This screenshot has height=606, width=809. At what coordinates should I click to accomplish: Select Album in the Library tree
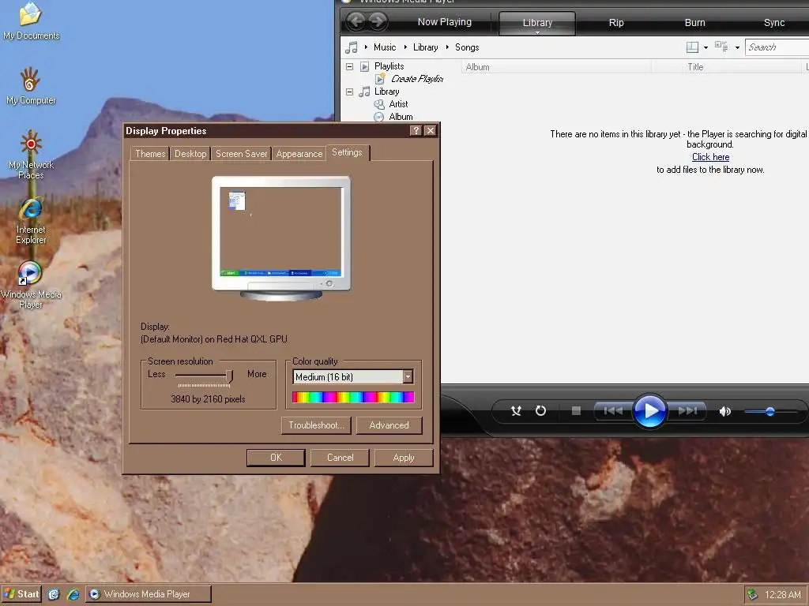click(401, 117)
